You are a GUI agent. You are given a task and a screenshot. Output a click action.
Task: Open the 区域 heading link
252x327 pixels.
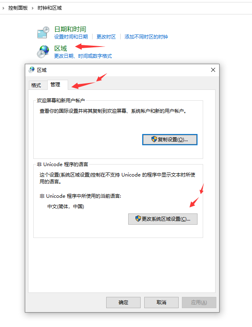coord(60,49)
